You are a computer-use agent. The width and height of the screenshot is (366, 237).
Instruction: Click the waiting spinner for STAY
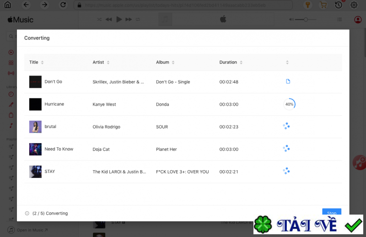(286, 171)
